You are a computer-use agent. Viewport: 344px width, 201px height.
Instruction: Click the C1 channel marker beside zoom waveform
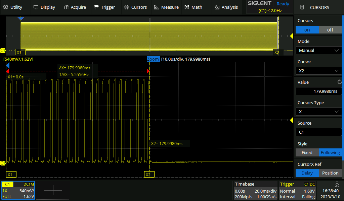(x=3, y=163)
